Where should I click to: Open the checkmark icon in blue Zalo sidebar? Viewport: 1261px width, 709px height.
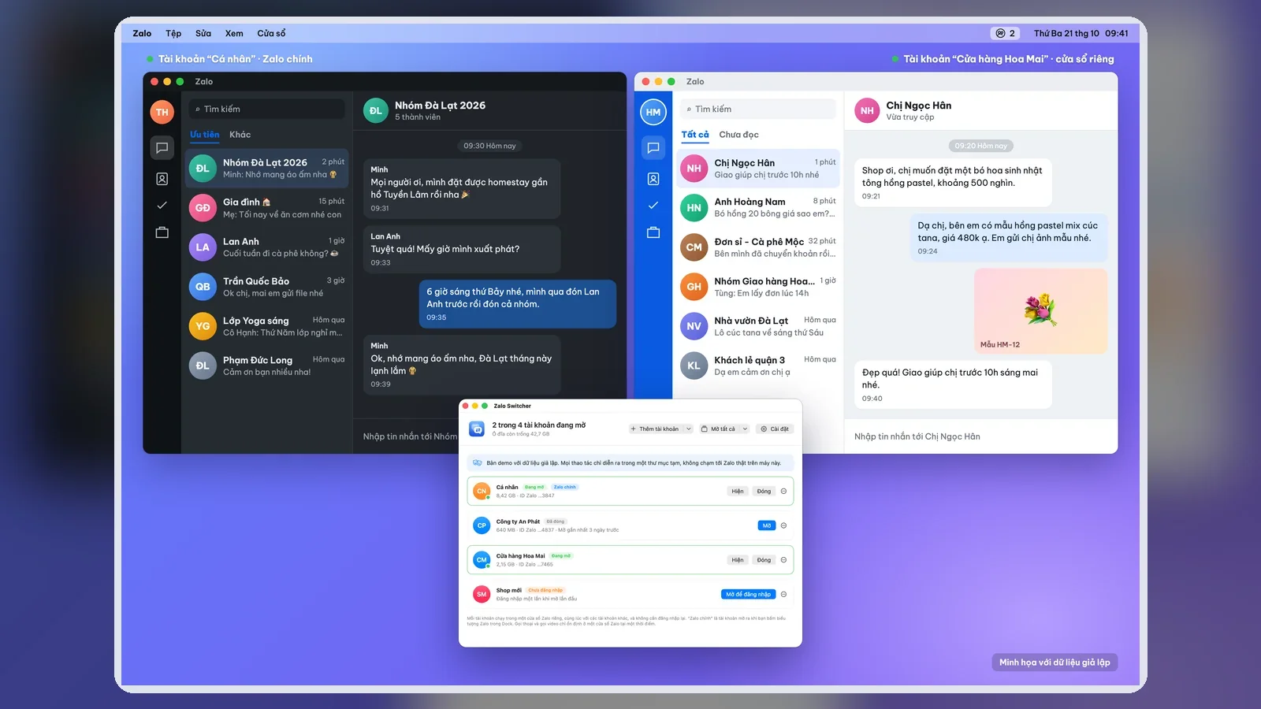click(653, 205)
